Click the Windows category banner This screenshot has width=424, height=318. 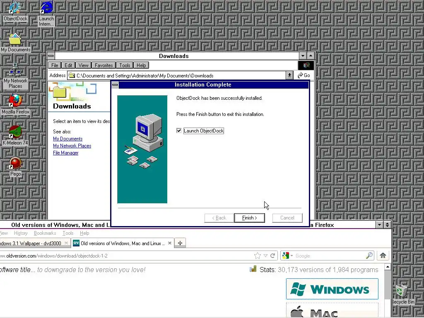(x=332, y=289)
